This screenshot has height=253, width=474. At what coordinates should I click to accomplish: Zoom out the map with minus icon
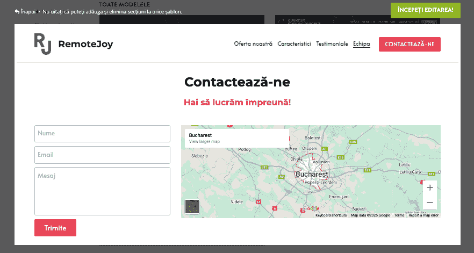(430, 202)
